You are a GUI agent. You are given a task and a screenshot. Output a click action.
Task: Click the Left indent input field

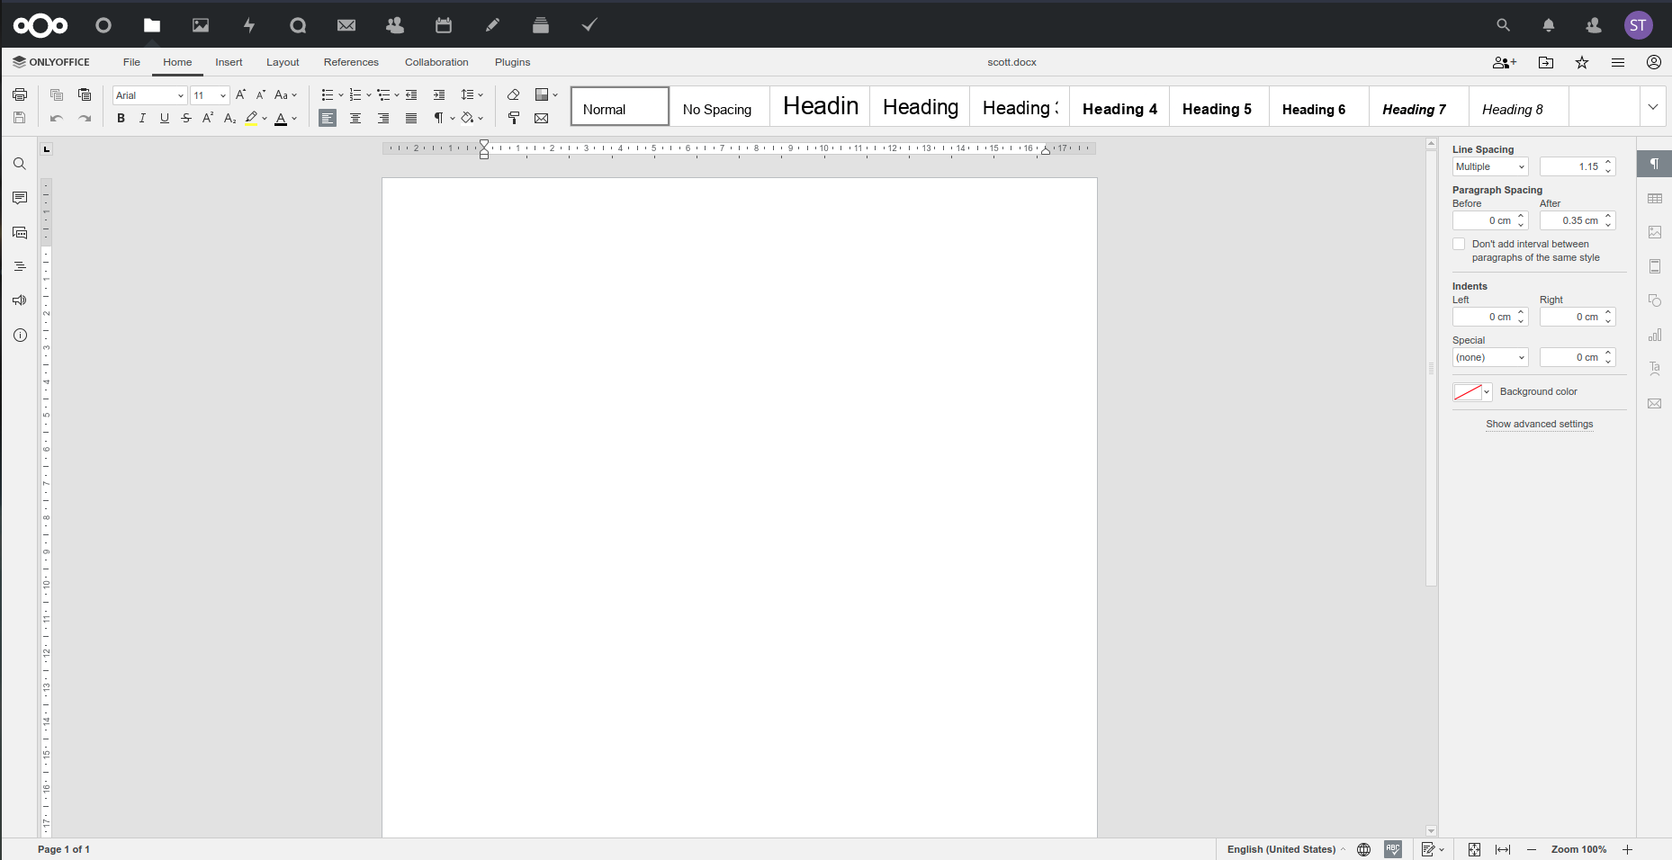point(1490,317)
